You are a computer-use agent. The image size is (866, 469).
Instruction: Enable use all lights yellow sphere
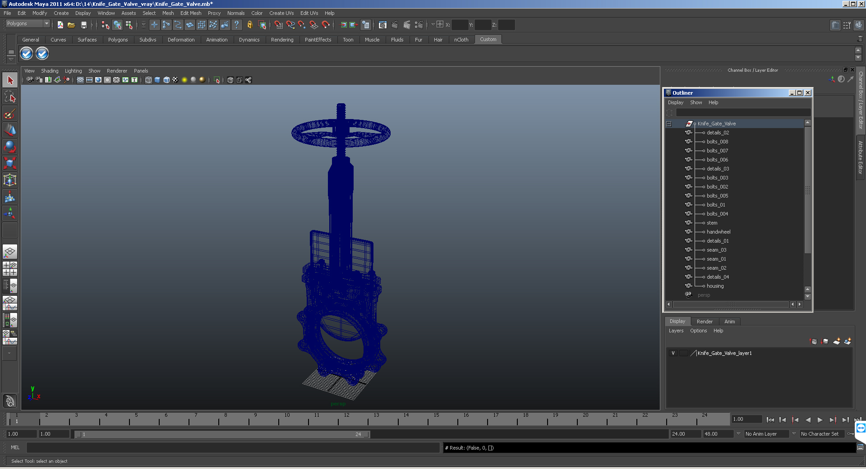point(184,80)
